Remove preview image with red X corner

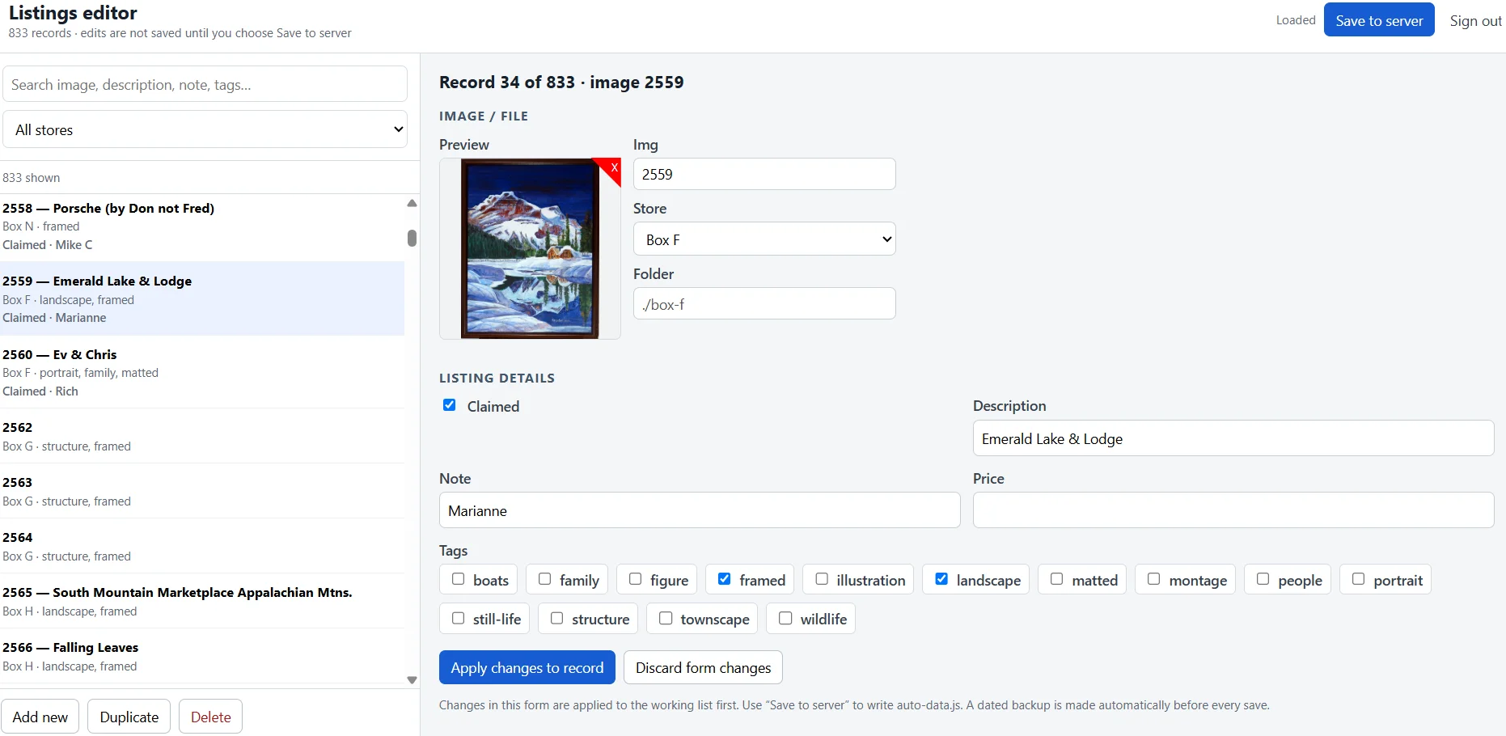click(612, 167)
